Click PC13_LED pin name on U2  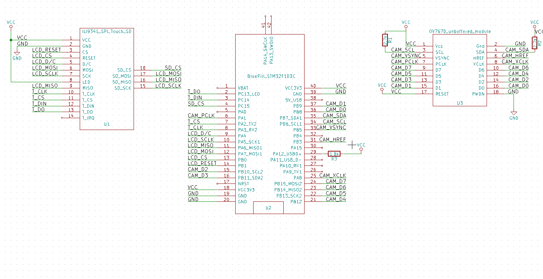[249, 94]
